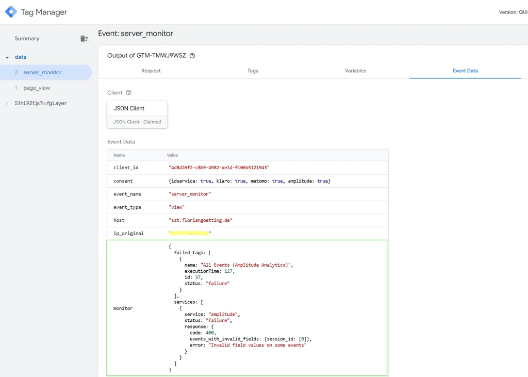Switch to the Tags tab
This screenshot has width=528, height=377.
point(253,71)
